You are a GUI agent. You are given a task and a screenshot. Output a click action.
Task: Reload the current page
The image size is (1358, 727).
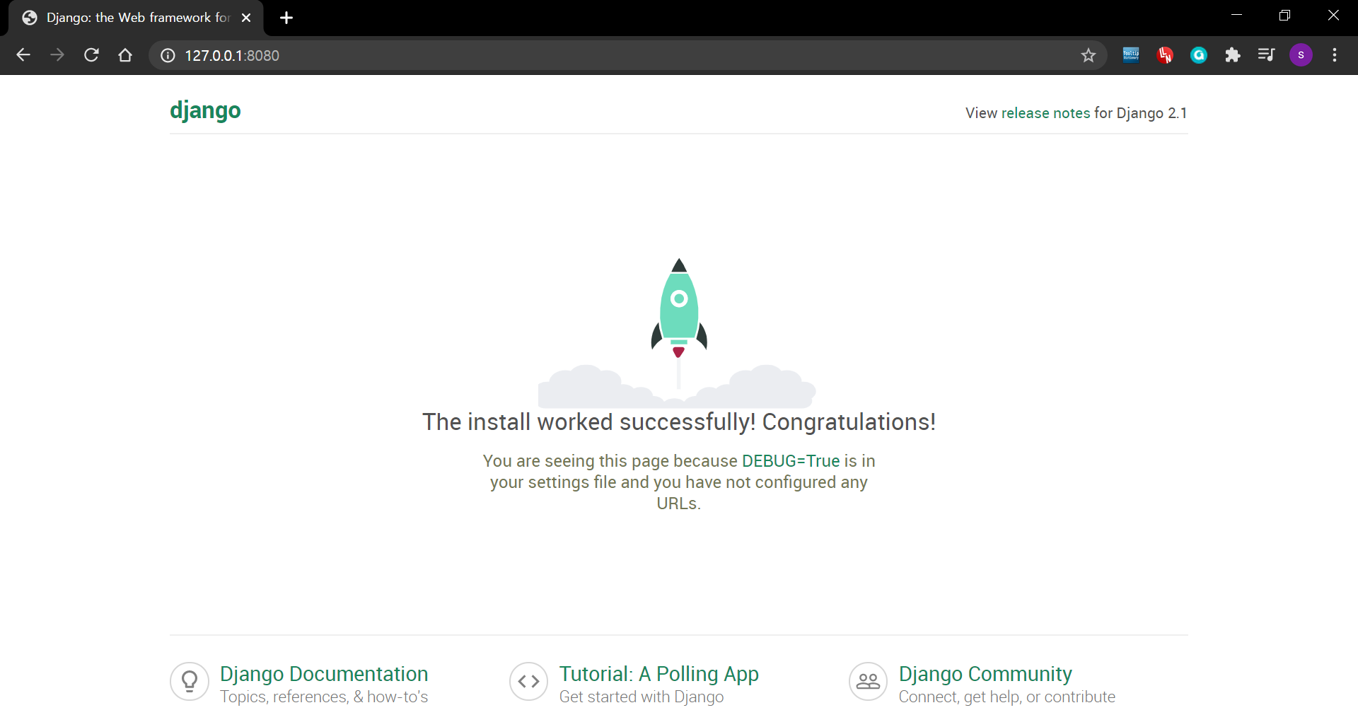[91, 55]
